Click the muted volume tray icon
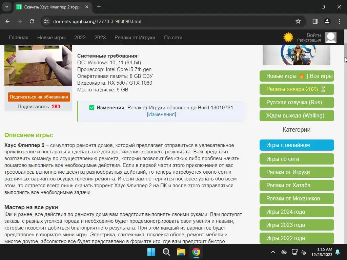This screenshot has width=347, height=260. tap(303, 252)
